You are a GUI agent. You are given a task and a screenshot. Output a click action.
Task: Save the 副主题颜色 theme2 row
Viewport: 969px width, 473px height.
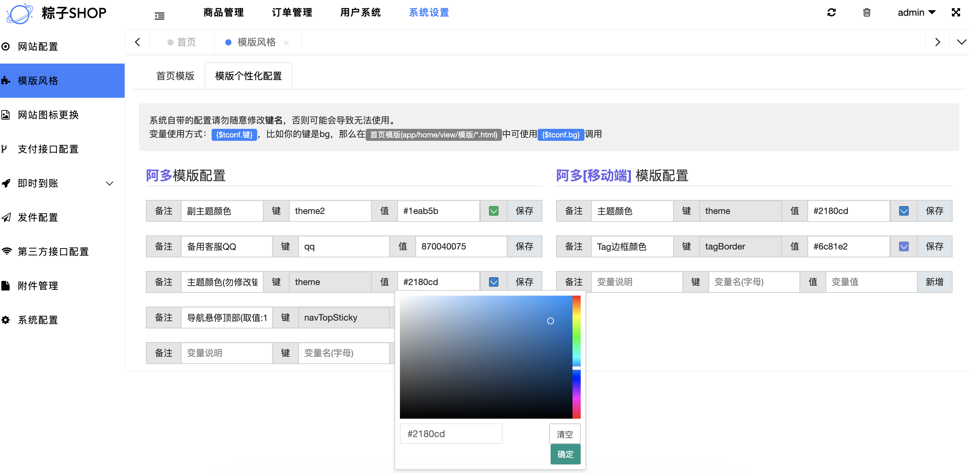click(524, 211)
